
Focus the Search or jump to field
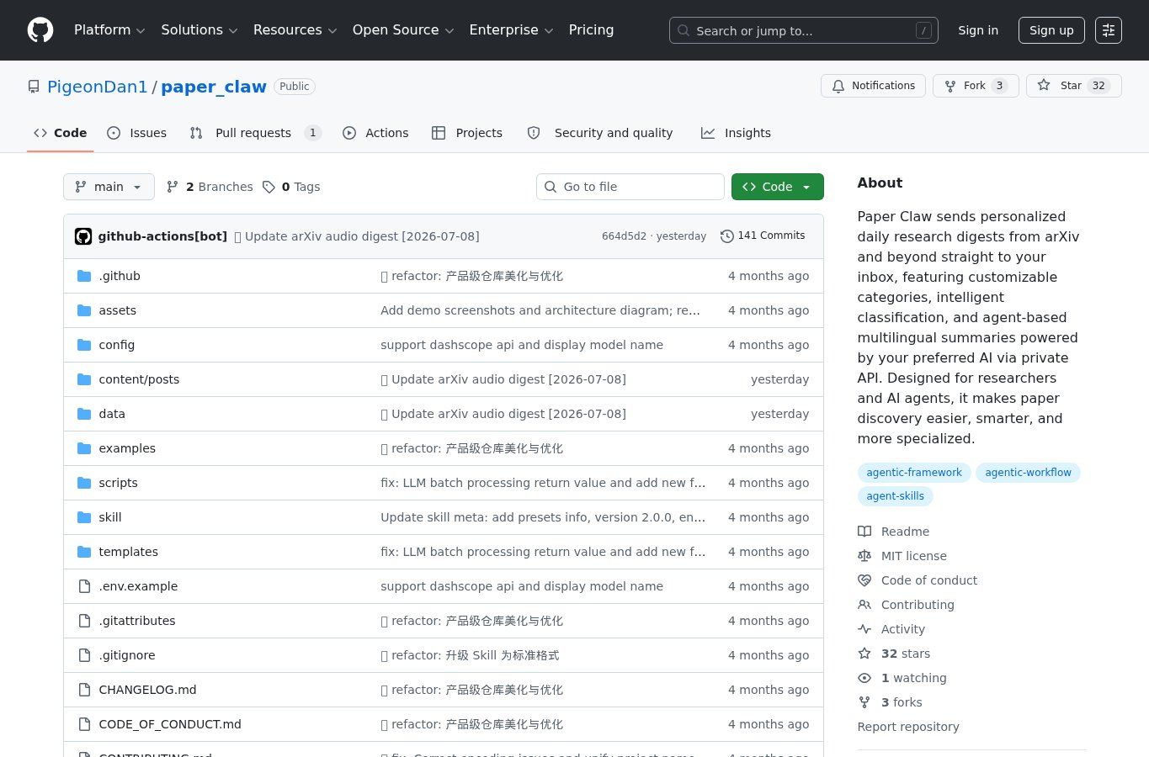click(803, 30)
